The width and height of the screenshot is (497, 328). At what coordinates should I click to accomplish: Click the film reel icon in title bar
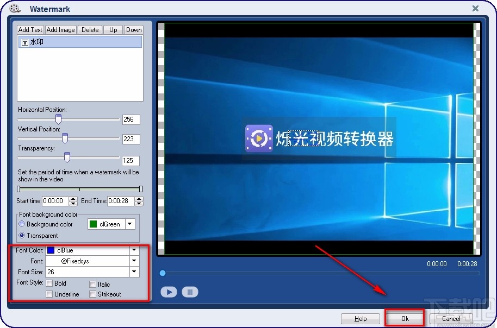pyautogui.click(x=15, y=9)
